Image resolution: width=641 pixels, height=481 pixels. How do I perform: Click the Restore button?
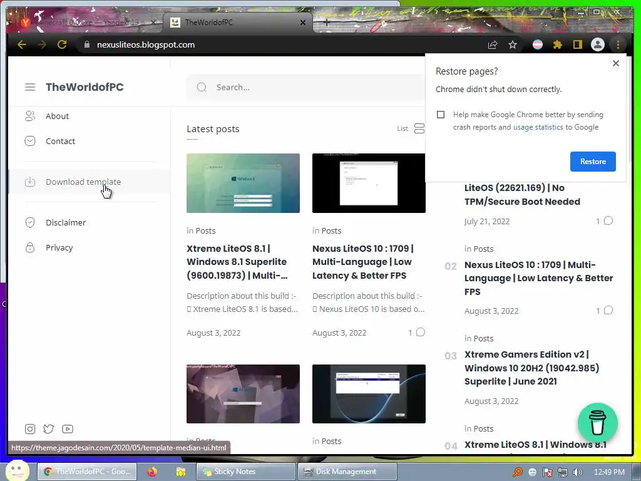click(593, 162)
